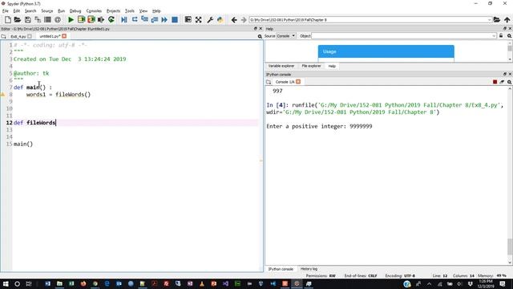Expand the Object combo box arrow
The image size is (513, 289).
pyautogui.click(x=494, y=35)
